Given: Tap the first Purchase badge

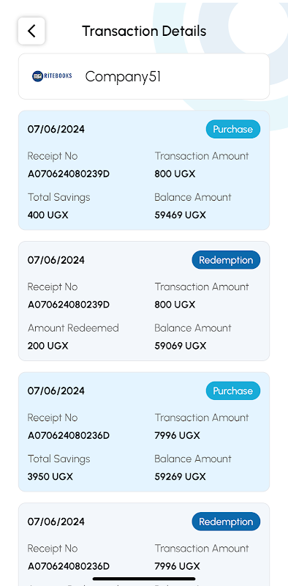Looking at the screenshot, I should (x=233, y=130).
